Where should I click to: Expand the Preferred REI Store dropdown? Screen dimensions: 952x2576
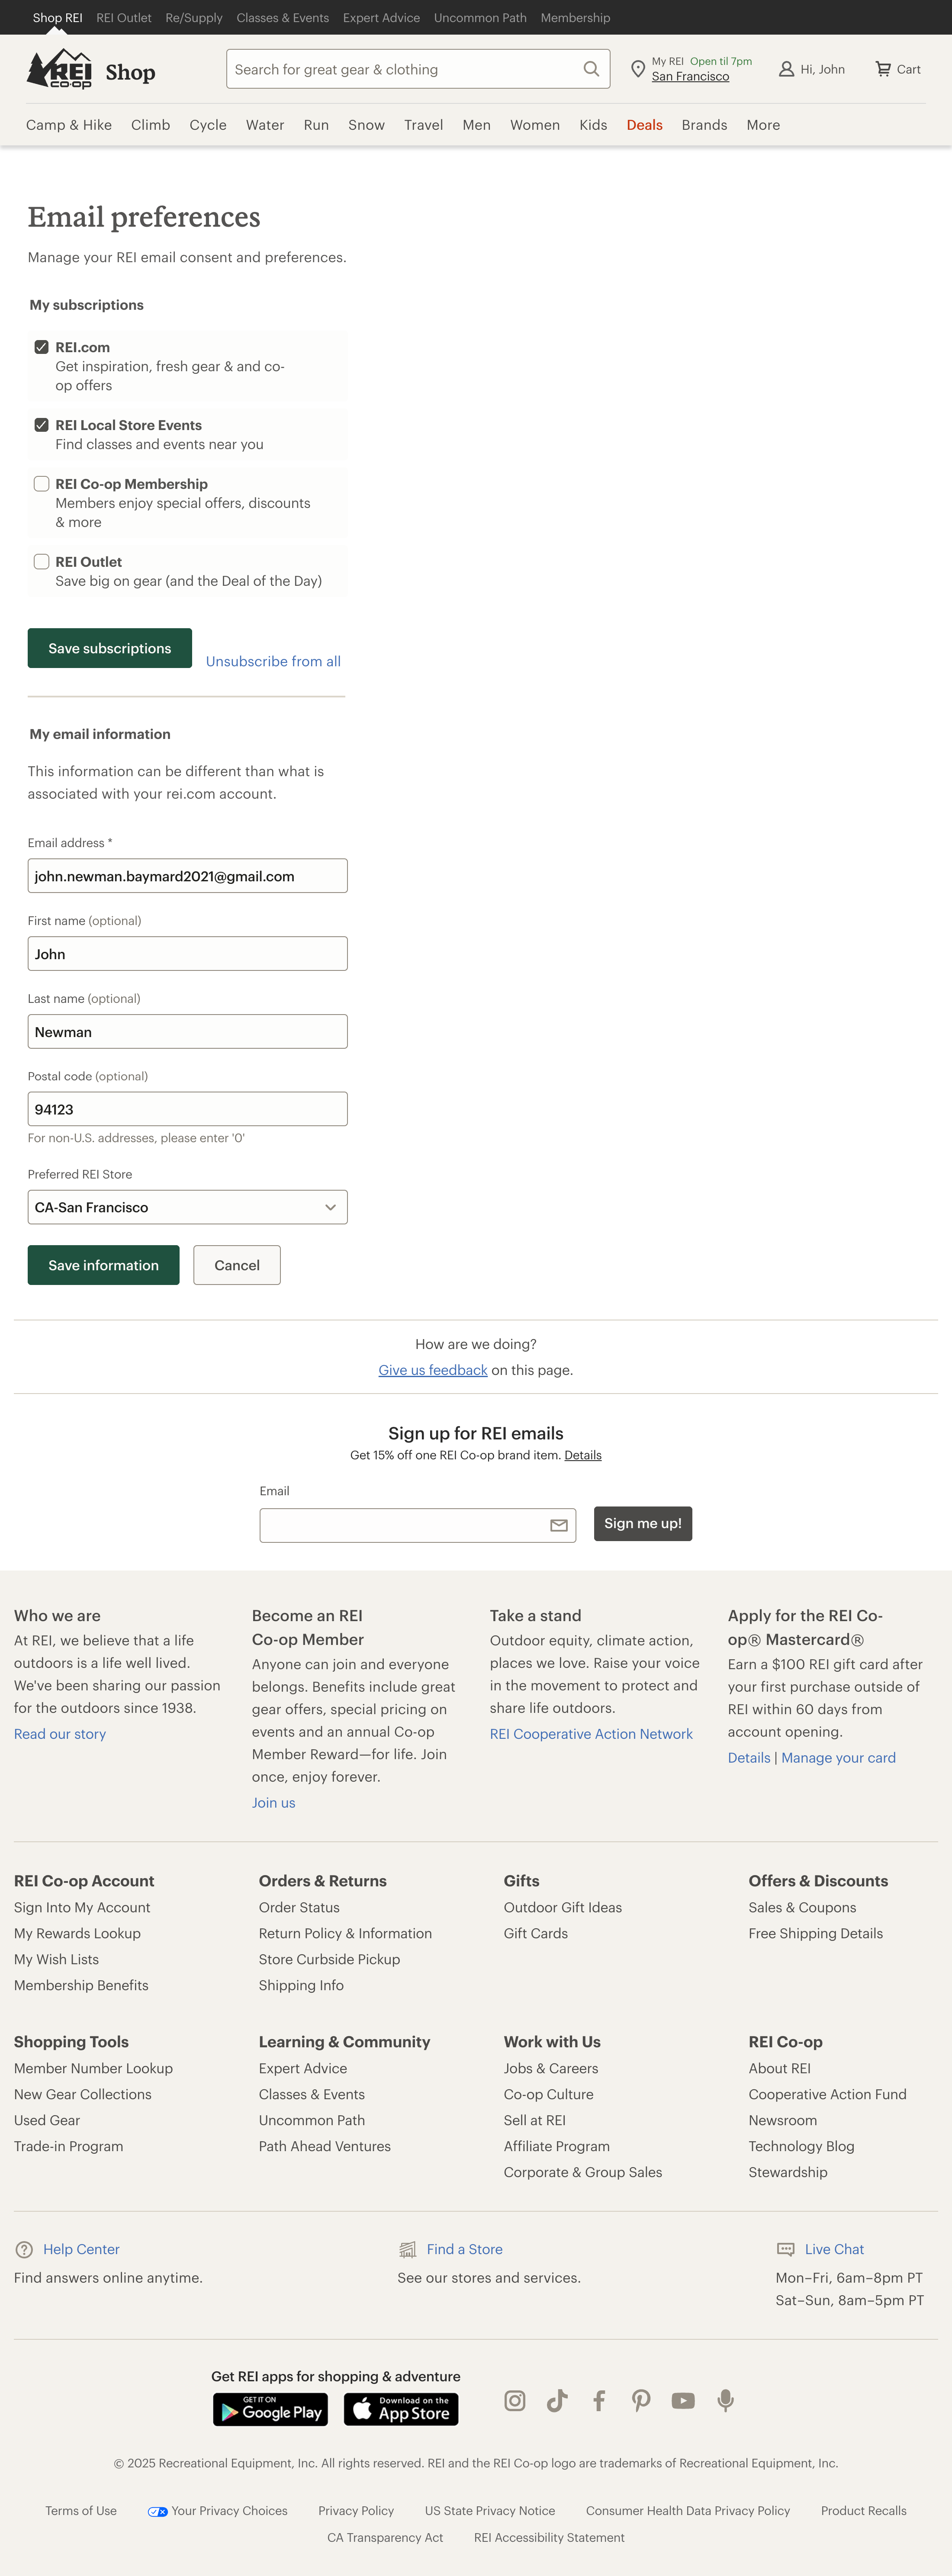pos(187,1207)
